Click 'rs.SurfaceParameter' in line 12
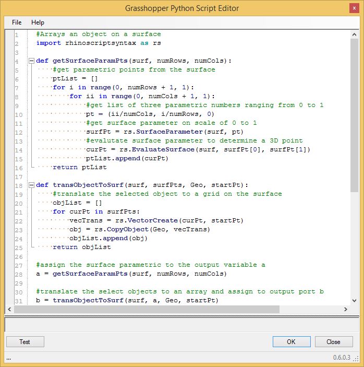 (x=163, y=132)
